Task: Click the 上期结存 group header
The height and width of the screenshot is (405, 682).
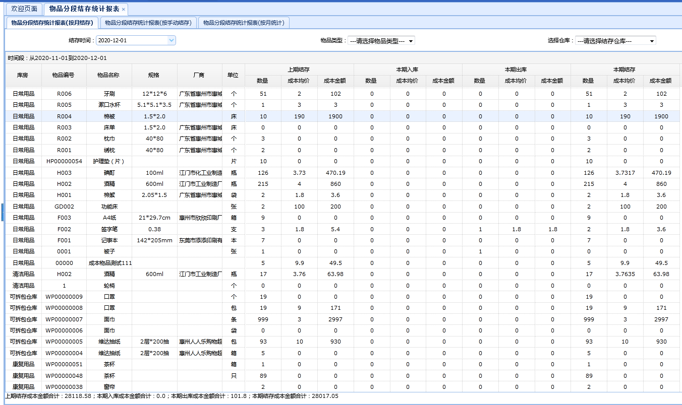Action: (299, 70)
